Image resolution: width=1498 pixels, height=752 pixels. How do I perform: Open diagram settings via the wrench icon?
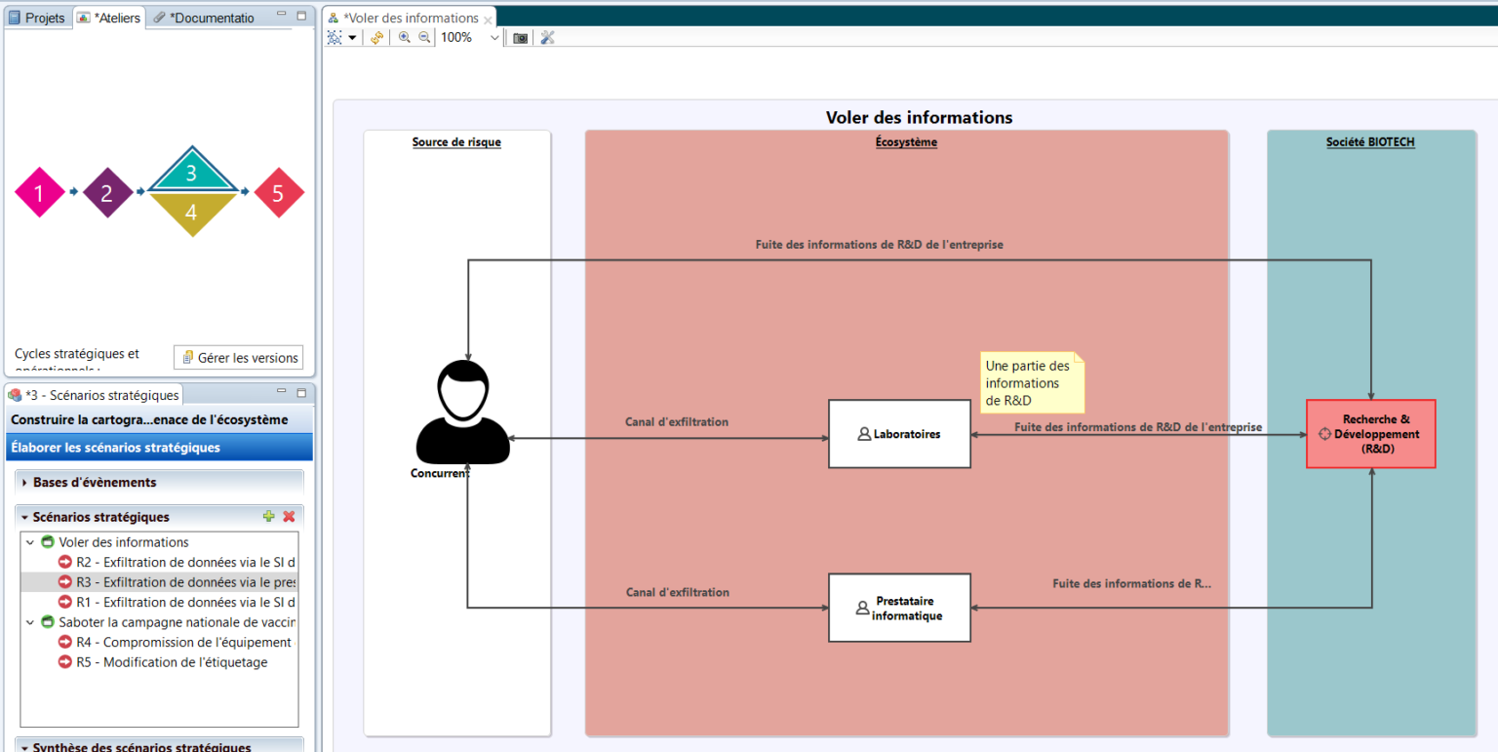(x=547, y=37)
